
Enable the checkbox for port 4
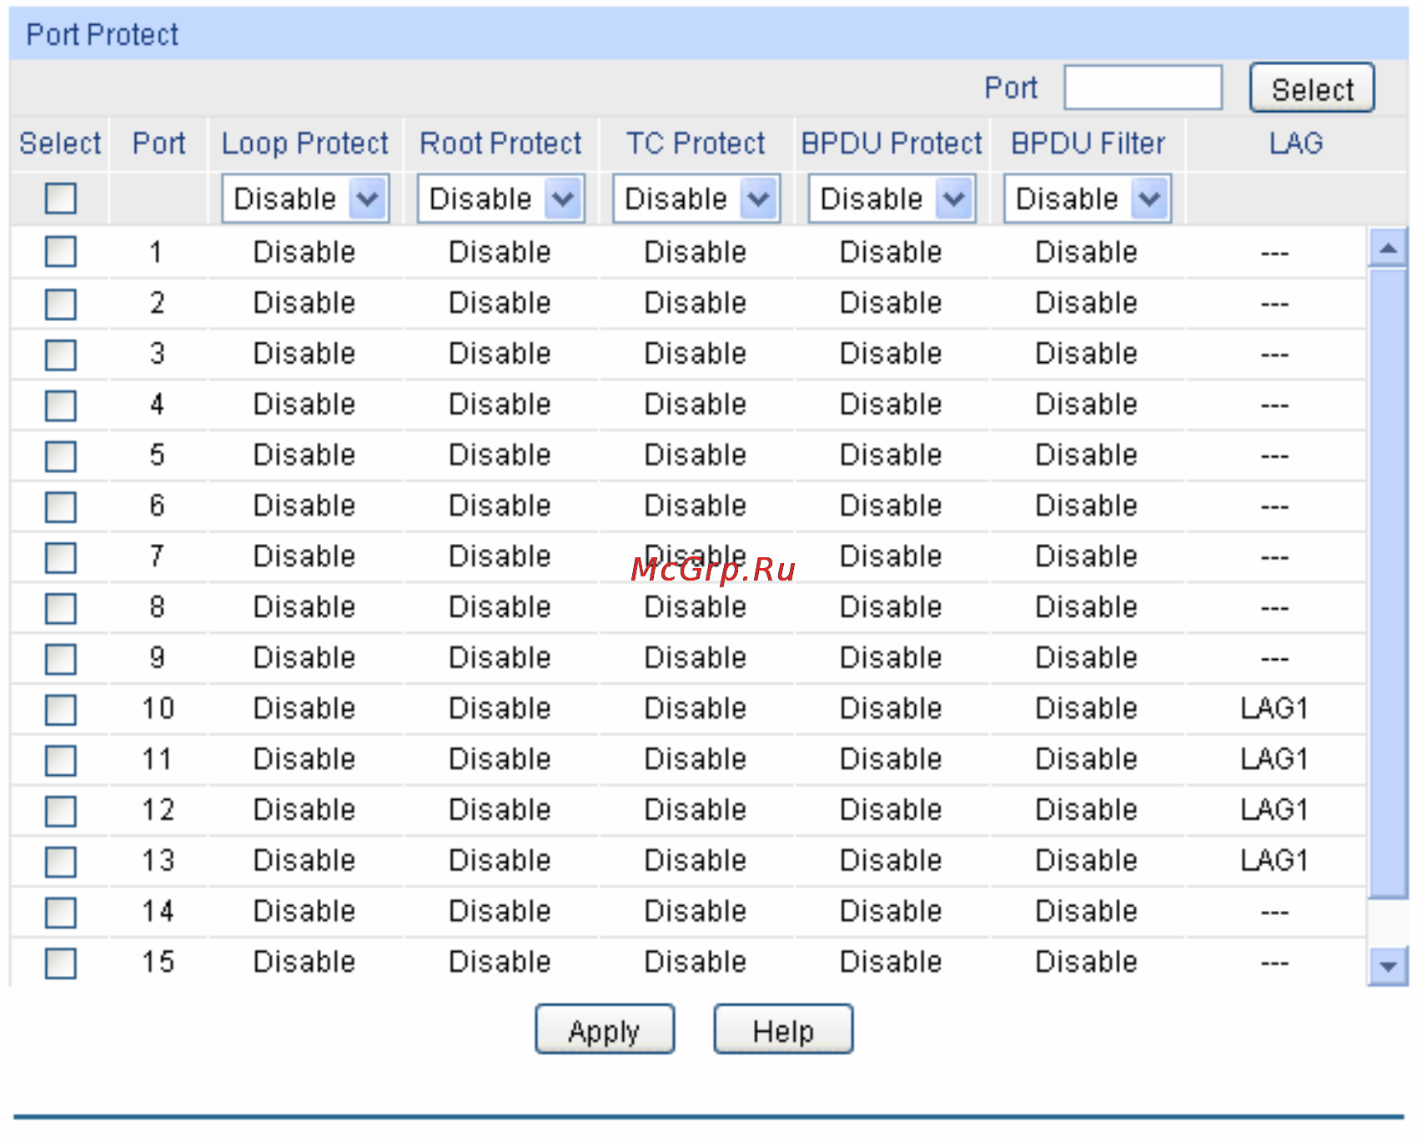point(61,405)
